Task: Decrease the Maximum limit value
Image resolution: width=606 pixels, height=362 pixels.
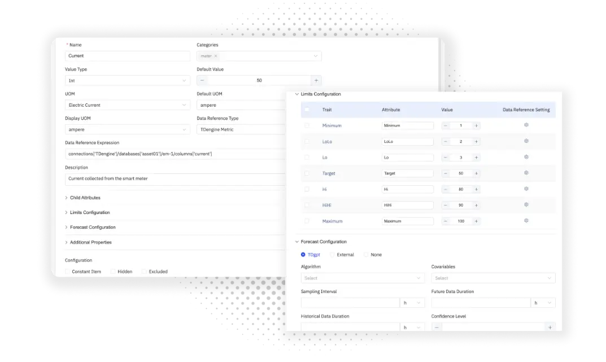Action: [445, 221]
